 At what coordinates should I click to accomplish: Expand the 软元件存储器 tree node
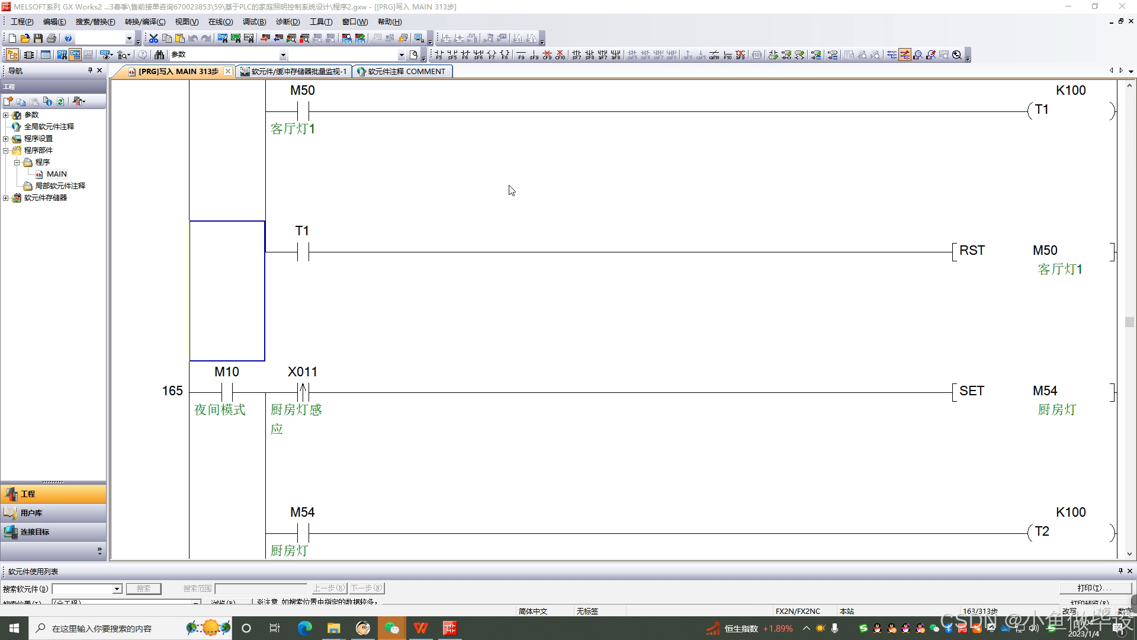coord(6,198)
